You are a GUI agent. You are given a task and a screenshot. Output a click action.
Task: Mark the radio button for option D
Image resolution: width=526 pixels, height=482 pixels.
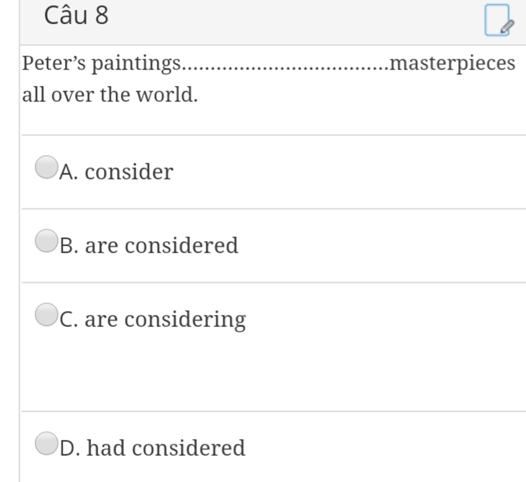(47, 444)
